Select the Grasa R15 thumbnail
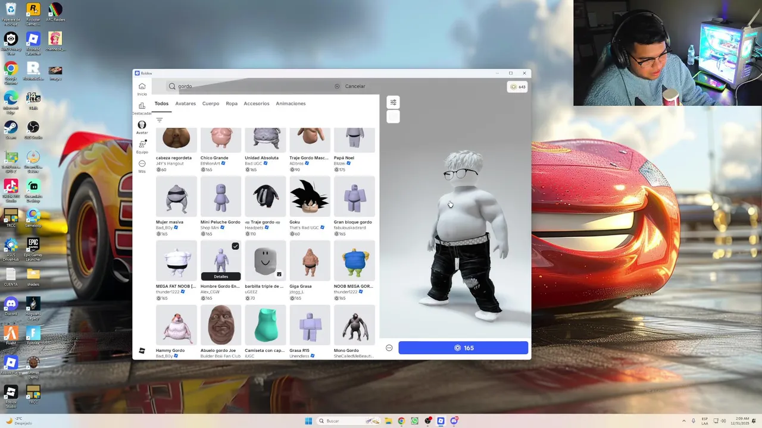 310,325
